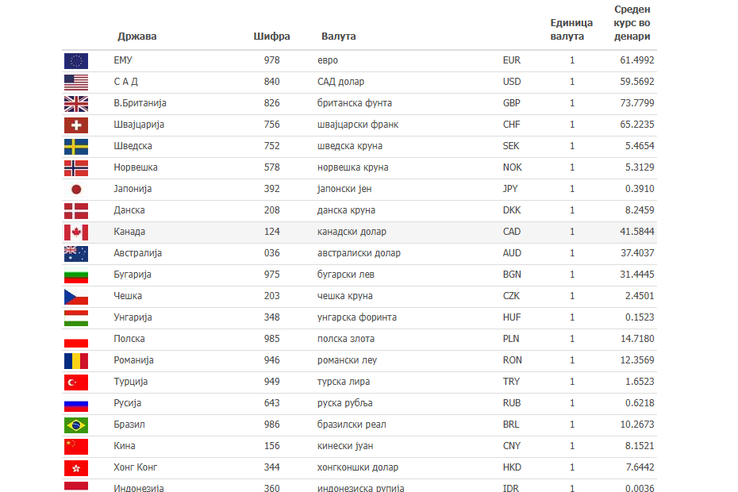
Task: Select the Русија country name
Action: click(128, 403)
